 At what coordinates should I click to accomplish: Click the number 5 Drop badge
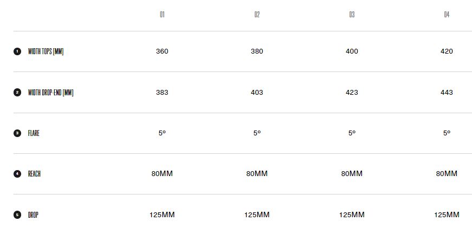[x=17, y=215]
